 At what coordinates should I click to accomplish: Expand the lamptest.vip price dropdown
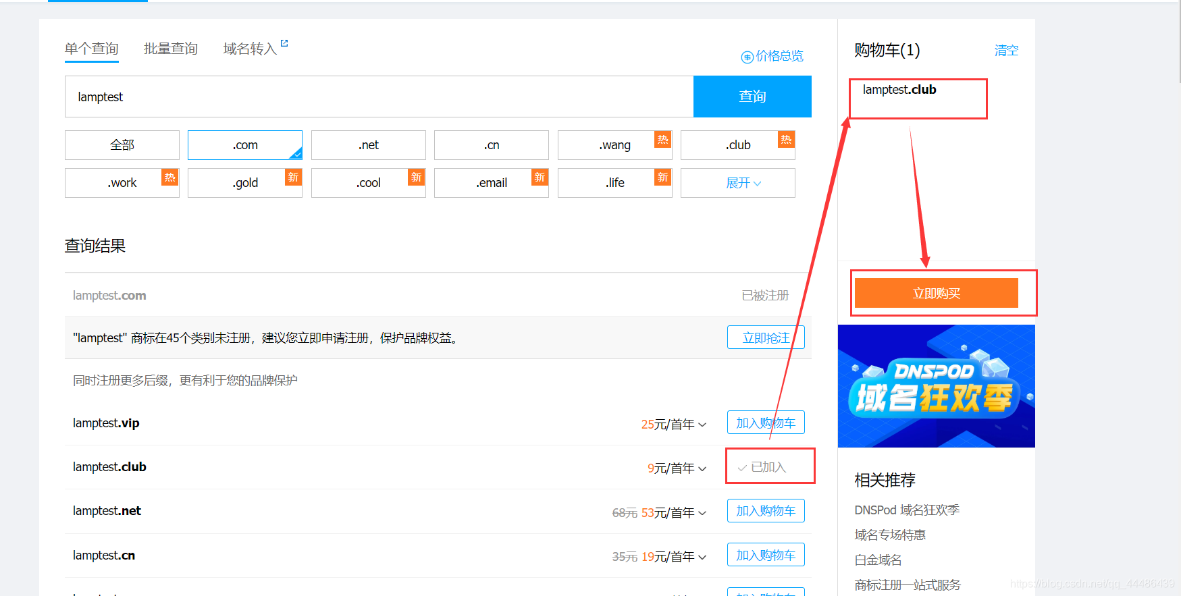coord(702,425)
